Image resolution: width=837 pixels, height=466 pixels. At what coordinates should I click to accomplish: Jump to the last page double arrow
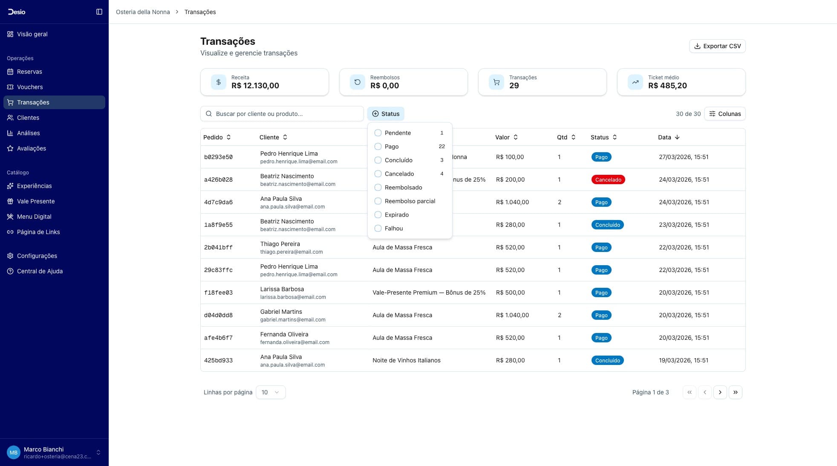click(736, 392)
